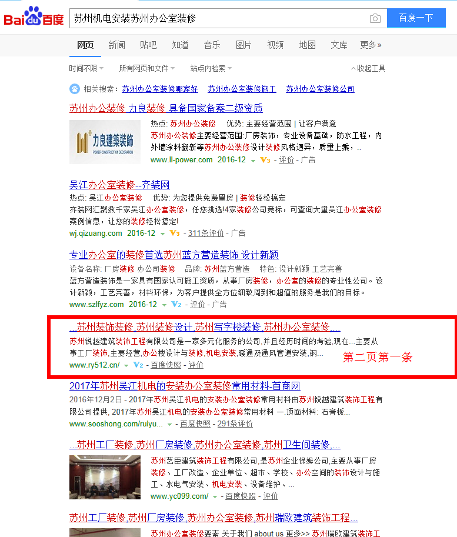This screenshot has height=537, width=457.
Task: Click V2 badge on ry512.cn result
Action: [x=138, y=365]
